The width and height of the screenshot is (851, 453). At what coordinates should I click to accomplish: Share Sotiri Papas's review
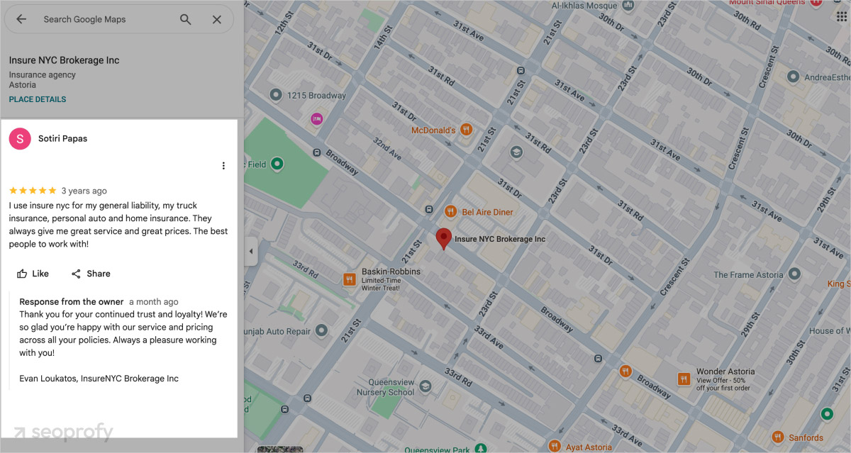point(91,274)
